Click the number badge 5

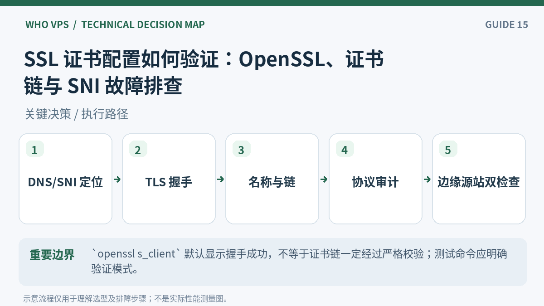[x=448, y=150]
